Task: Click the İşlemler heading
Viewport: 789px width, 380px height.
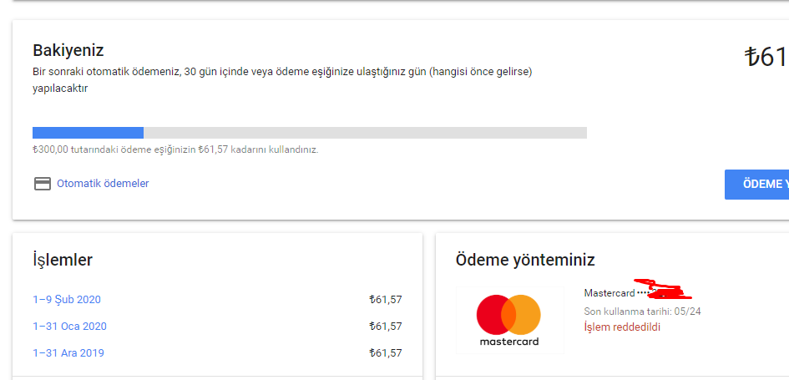Action: tap(63, 260)
